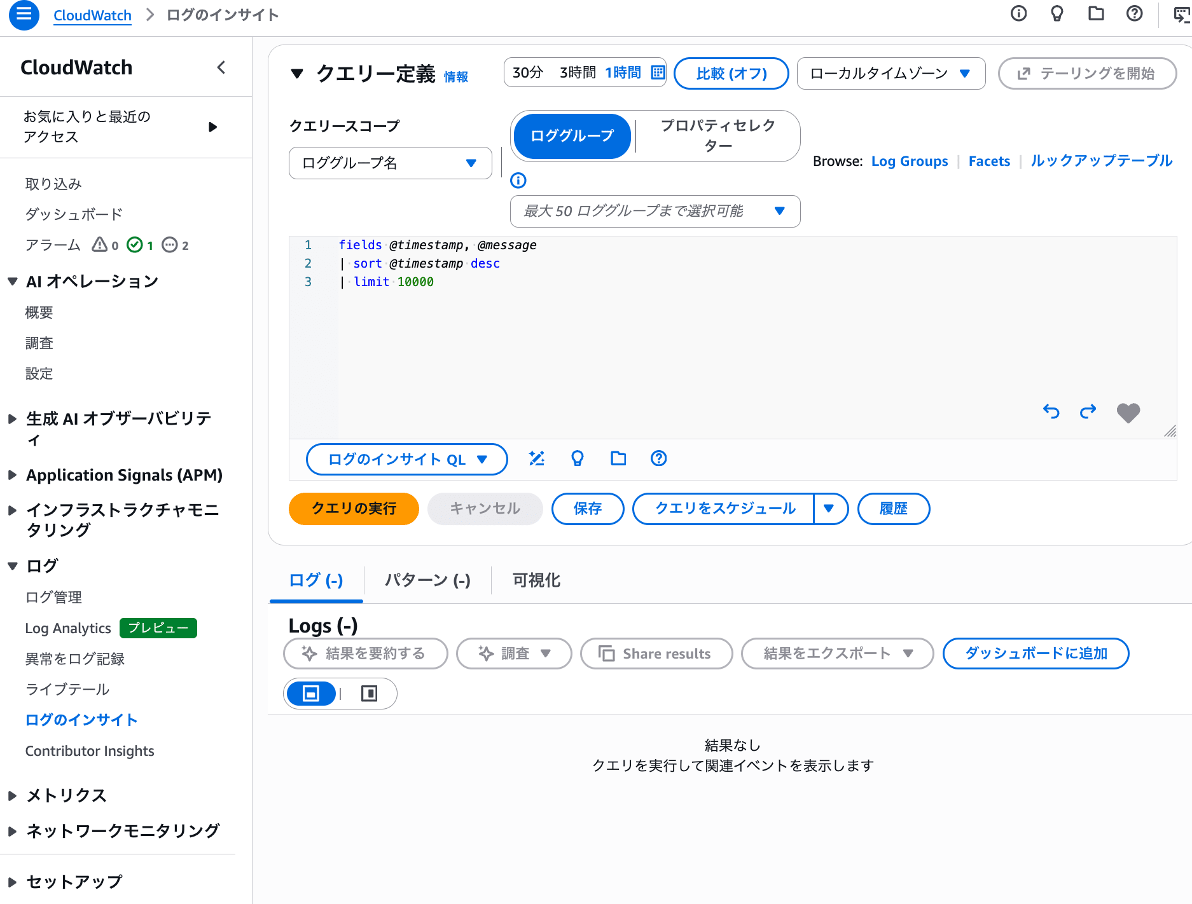1192x904 pixels.
Task: Undo the last query edit
Action: pyautogui.click(x=1051, y=412)
